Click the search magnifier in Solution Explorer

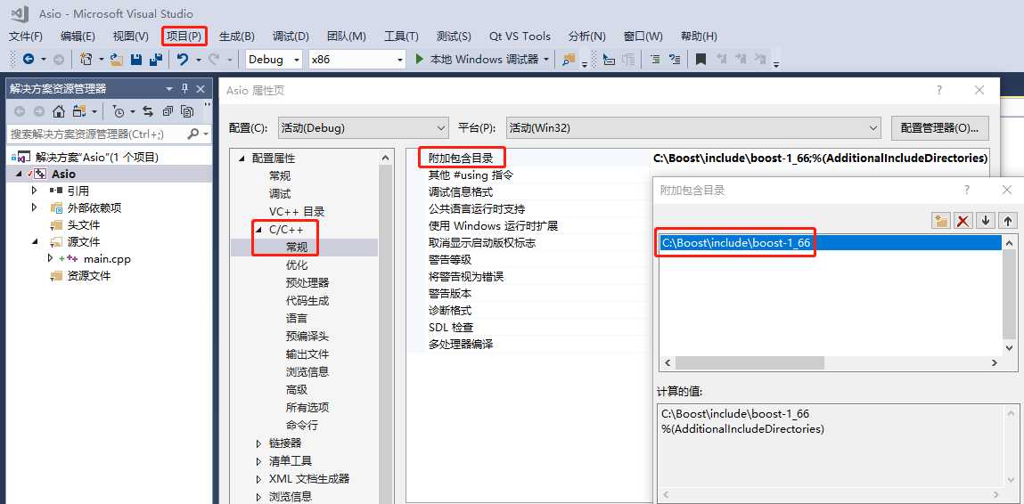point(193,134)
